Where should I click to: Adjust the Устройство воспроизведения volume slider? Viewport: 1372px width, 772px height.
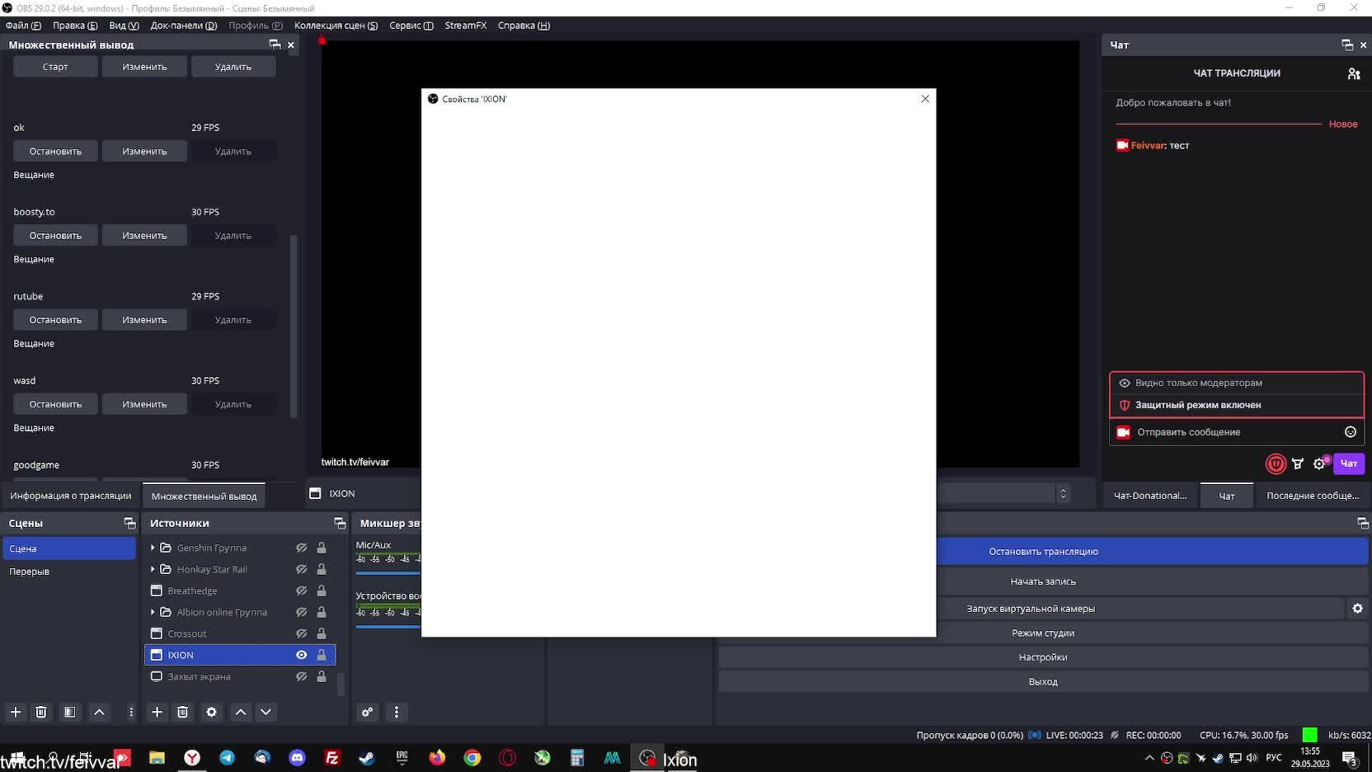388,627
